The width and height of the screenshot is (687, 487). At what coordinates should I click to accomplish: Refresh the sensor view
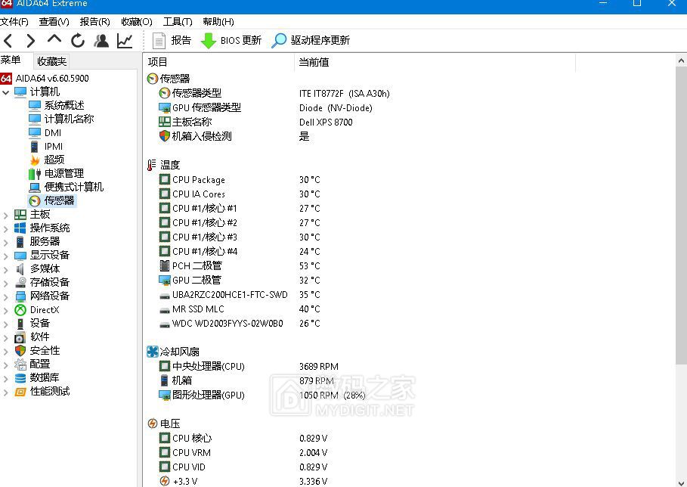click(x=78, y=41)
